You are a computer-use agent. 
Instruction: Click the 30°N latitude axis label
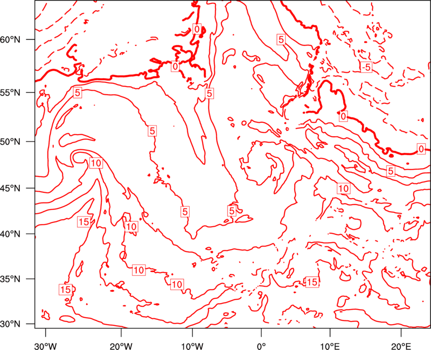coord(10,324)
